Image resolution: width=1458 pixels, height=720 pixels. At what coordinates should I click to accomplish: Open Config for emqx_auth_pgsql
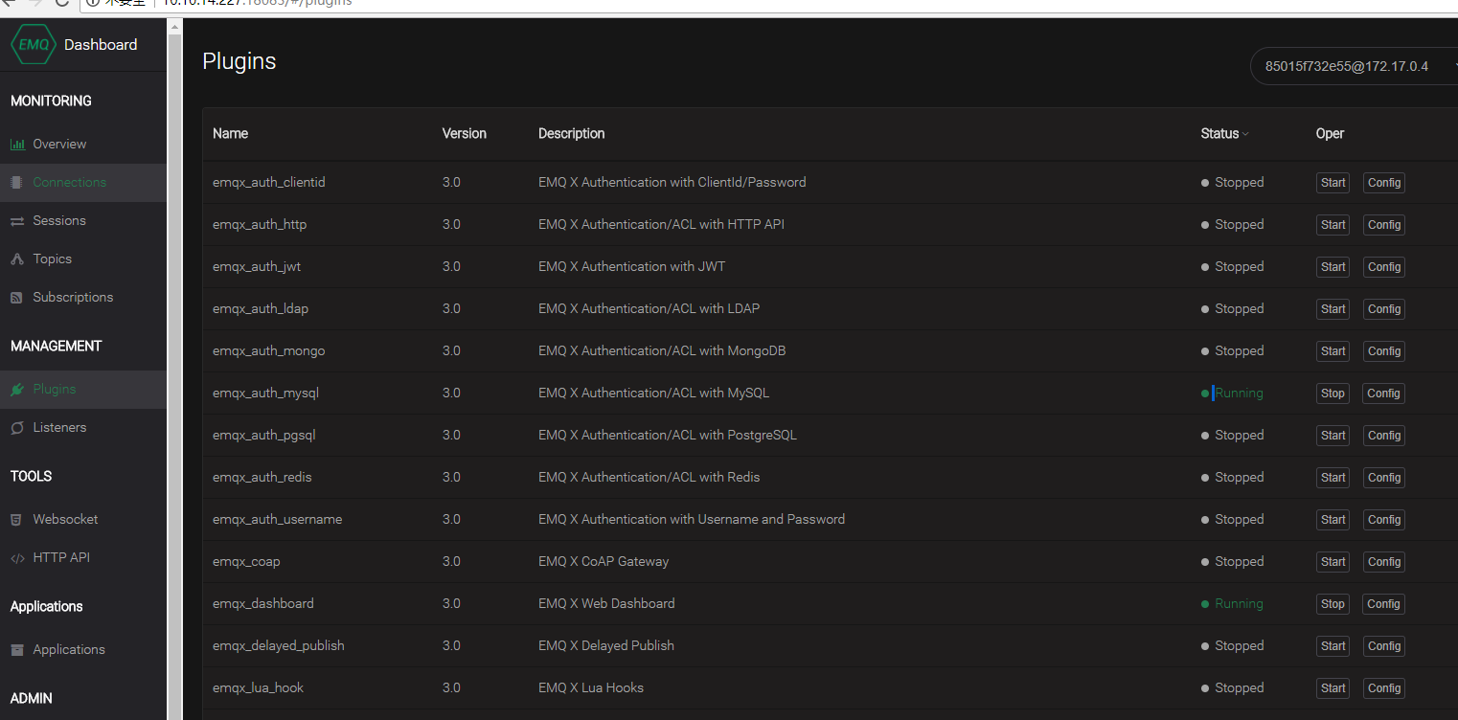(1384, 436)
